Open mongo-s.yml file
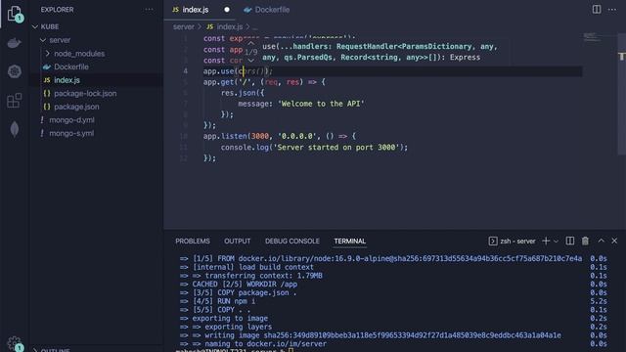The width and height of the screenshot is (626, 352). pos(71,133)
